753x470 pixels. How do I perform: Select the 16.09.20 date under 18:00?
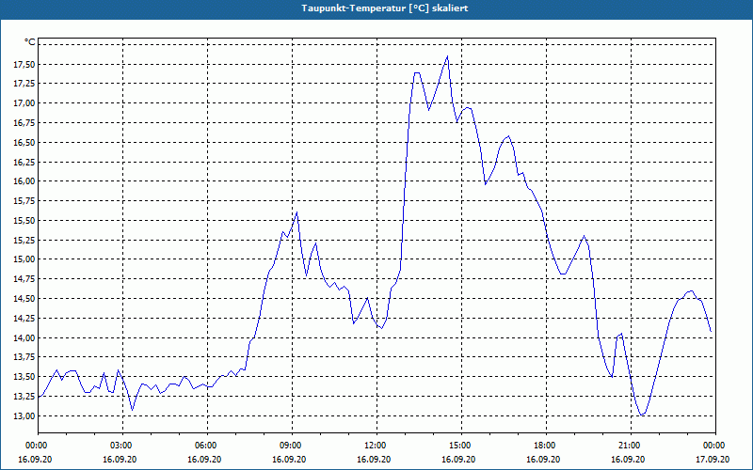click(x=544, y=459)
